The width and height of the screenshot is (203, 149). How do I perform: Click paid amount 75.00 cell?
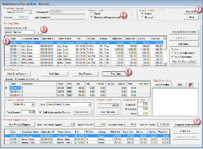[132, 95]
